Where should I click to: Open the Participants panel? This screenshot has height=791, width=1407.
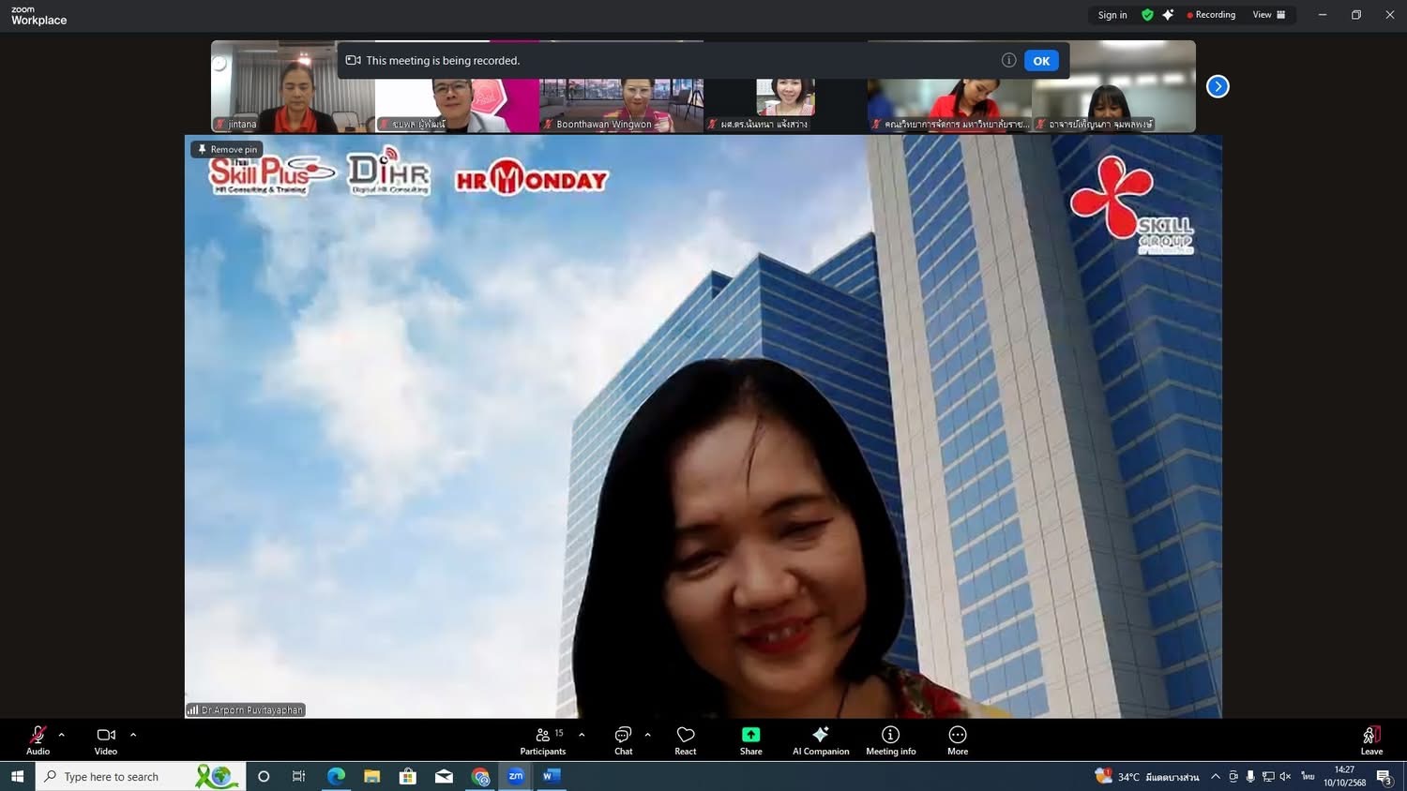(x=543, y=739)
